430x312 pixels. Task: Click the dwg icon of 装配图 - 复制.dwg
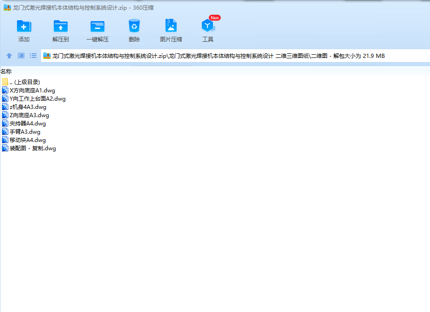5,148
